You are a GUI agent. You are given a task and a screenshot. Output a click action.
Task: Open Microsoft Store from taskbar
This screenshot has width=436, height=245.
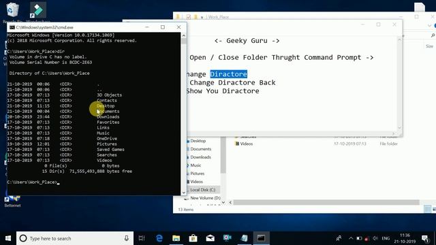(193, 238)
